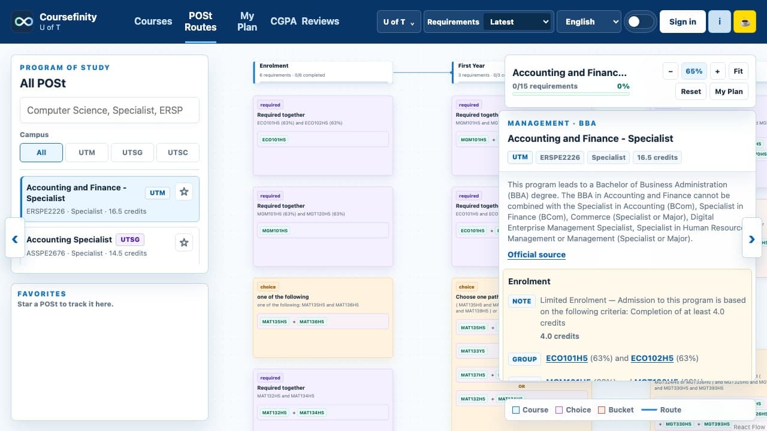Screen dimensions: 767x431
Task: Click the NOTE badge in Enrolment section
Action: [x=521, y=301]
